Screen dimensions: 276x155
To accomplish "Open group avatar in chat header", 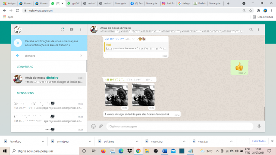I will [94, 29].
